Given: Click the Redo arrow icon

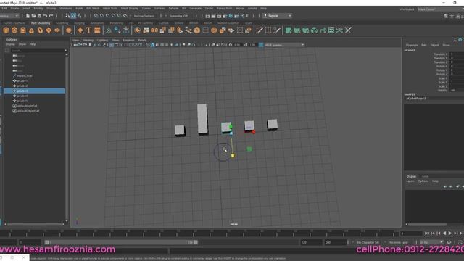Looking at the screenshot, I should pos(51,16).
